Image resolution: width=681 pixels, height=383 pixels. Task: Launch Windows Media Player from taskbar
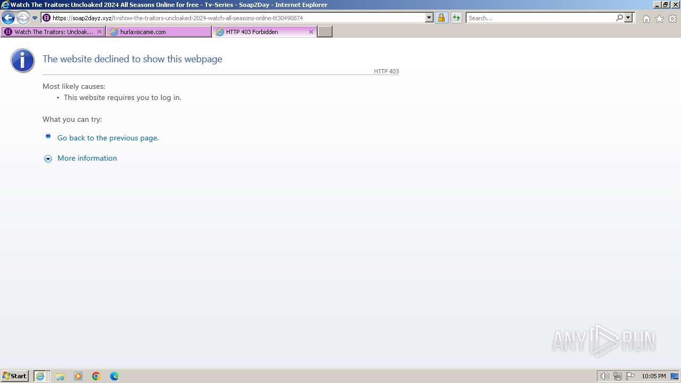pos(78,376)
